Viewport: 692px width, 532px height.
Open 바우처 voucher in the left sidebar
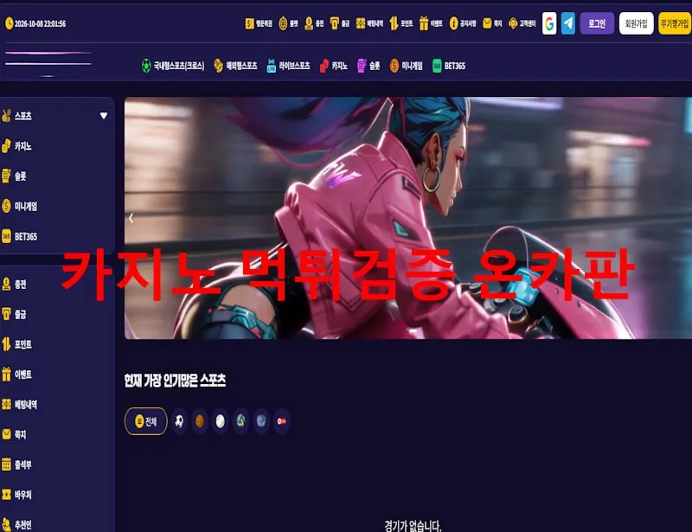pos(16,495)
